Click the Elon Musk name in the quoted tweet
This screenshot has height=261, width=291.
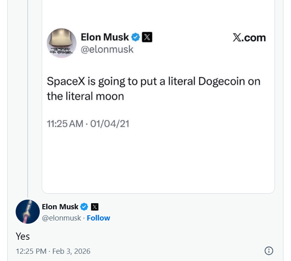tap(105, 37)
